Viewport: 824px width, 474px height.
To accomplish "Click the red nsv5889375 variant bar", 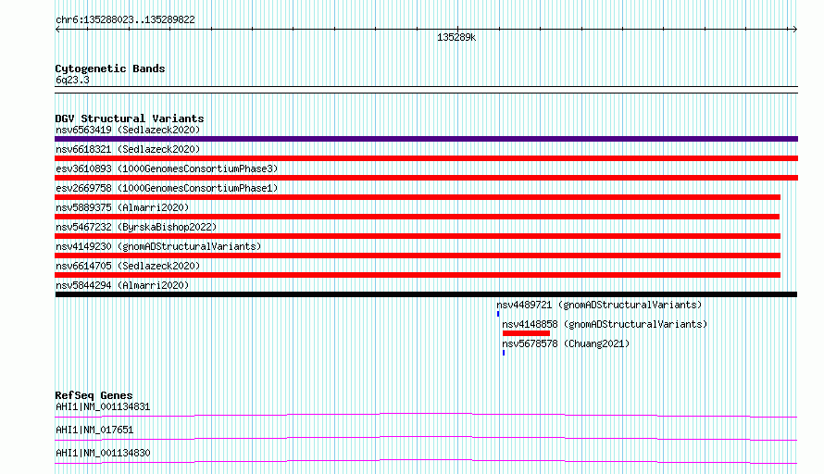I will pos(418,217).
